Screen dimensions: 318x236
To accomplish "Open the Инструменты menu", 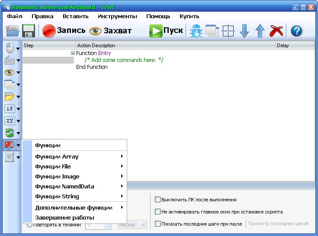I will coord(117,16).
